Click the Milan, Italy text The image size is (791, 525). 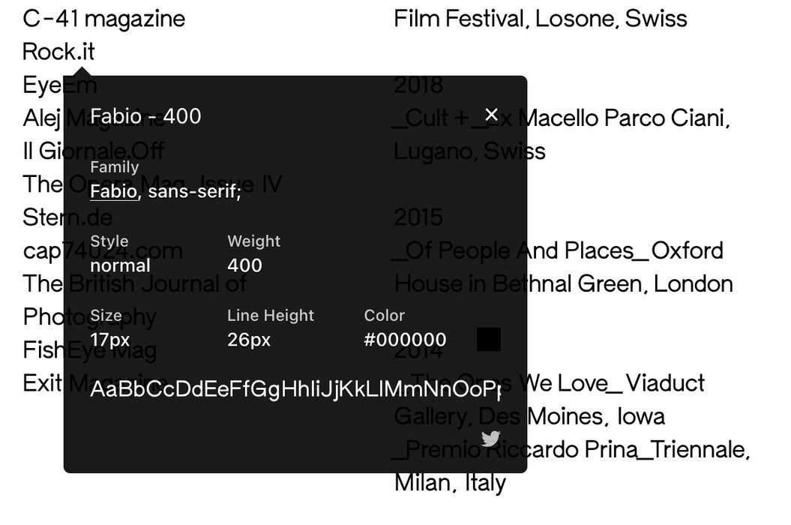tap(450, 482)
